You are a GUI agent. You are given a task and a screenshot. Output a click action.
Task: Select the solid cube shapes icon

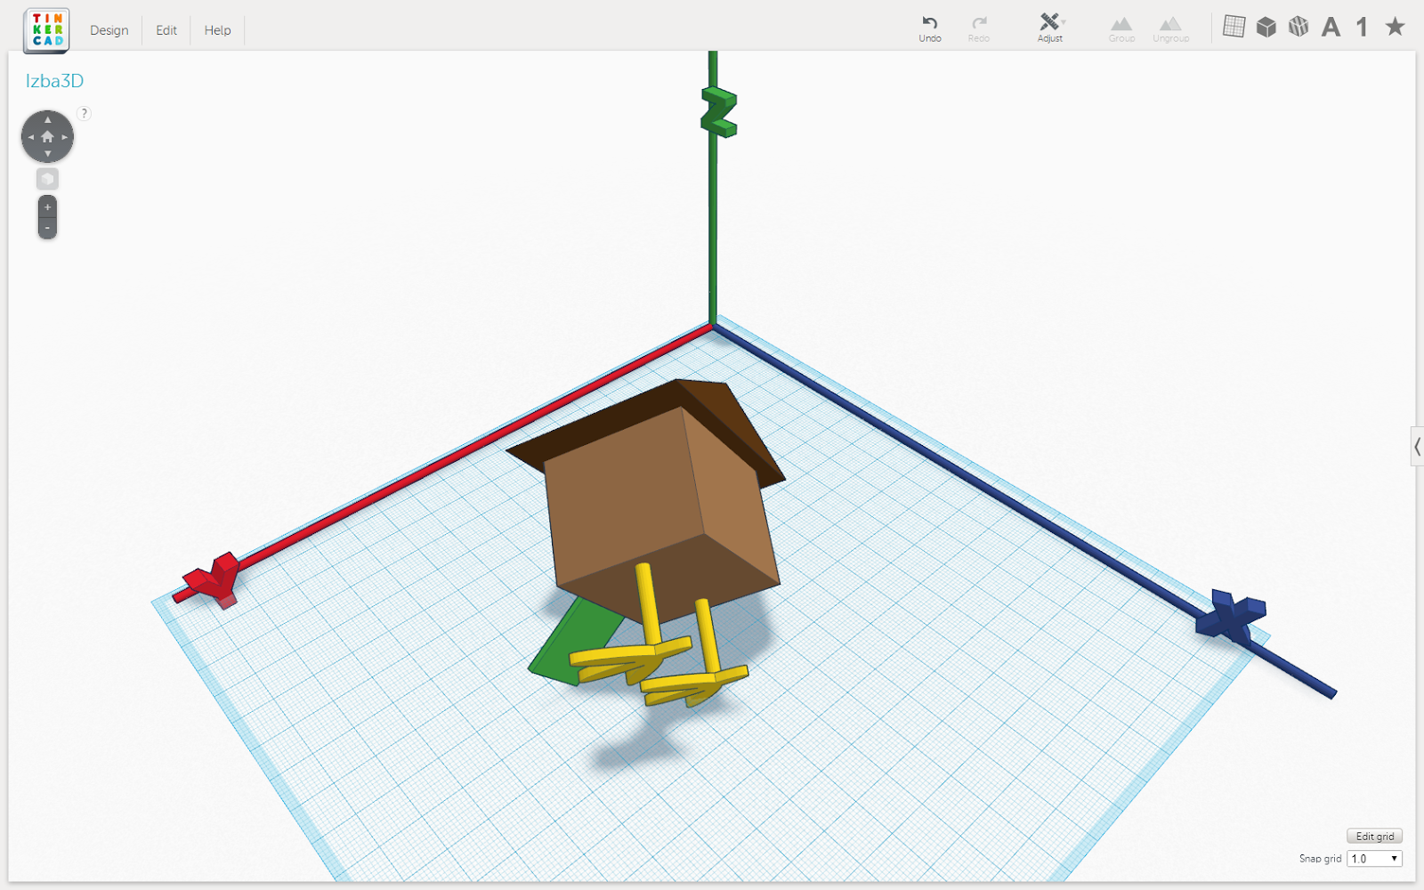coord(1266,27)
